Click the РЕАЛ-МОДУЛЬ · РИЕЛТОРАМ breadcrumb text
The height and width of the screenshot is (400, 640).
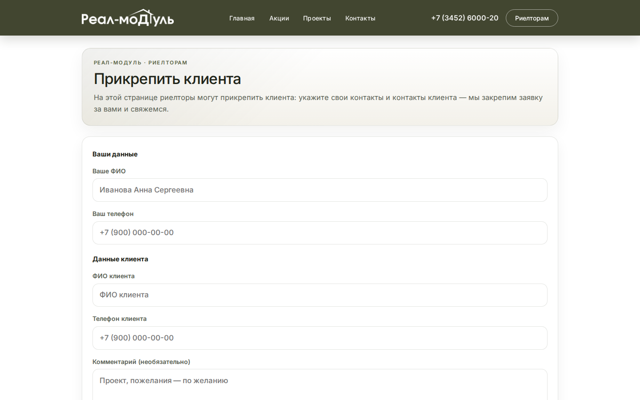pos(140,63)
